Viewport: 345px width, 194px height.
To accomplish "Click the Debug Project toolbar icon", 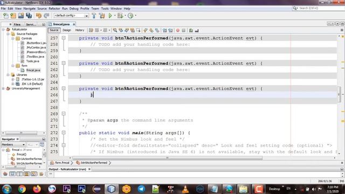I will pos(120,16).
